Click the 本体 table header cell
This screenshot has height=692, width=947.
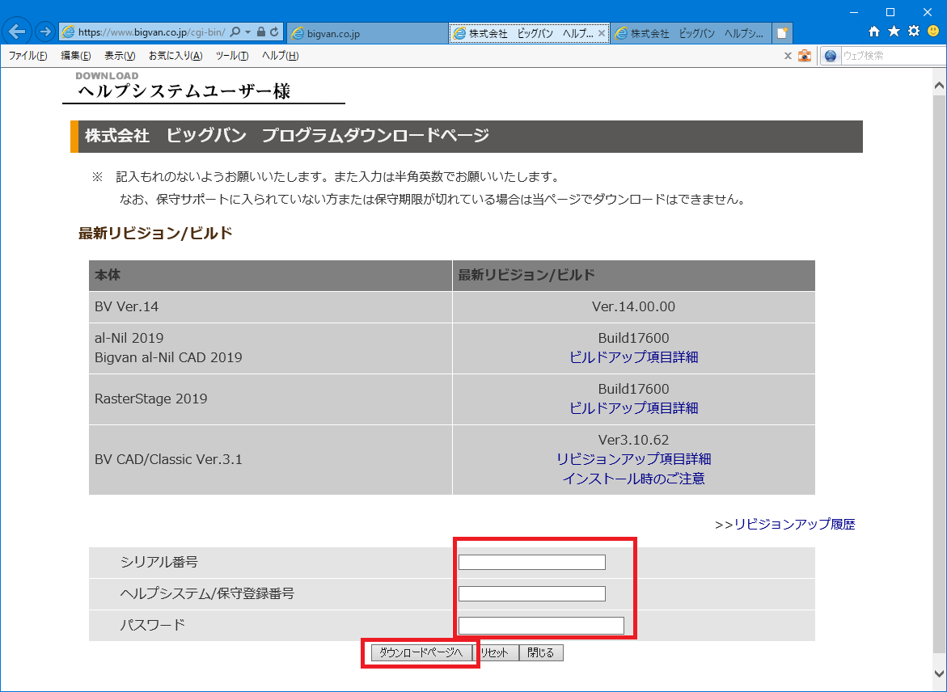[x=271, y=276]
